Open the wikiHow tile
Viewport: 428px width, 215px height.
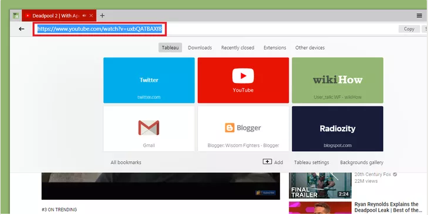coord(337,80)
